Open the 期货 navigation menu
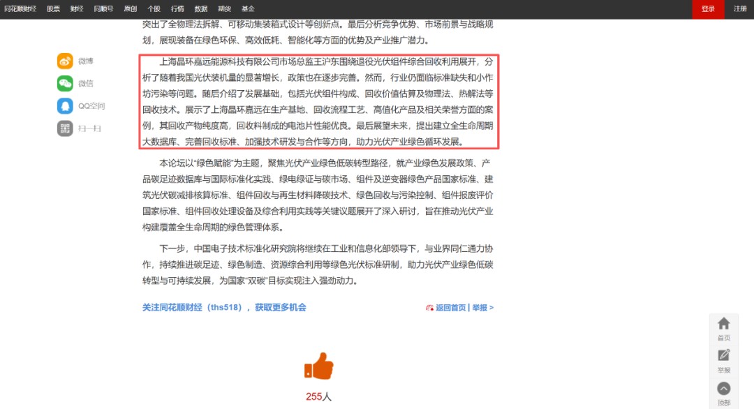754x409 pixels. click(225, 8)
